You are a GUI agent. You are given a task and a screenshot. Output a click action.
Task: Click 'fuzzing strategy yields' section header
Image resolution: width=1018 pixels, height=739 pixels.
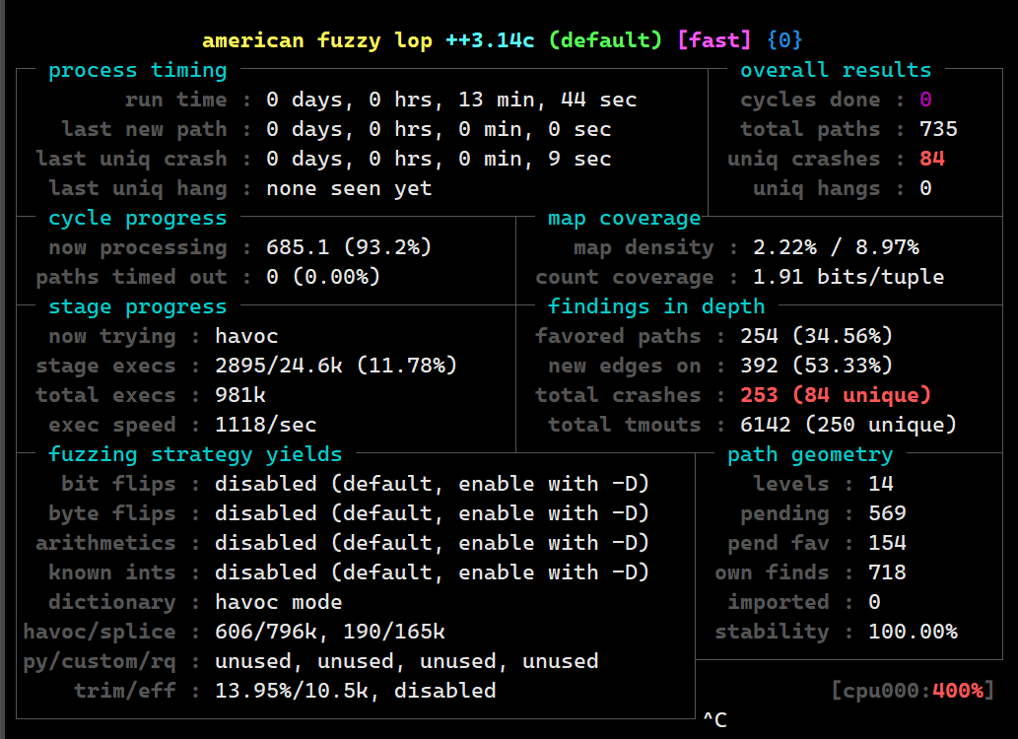click(195, 454)
